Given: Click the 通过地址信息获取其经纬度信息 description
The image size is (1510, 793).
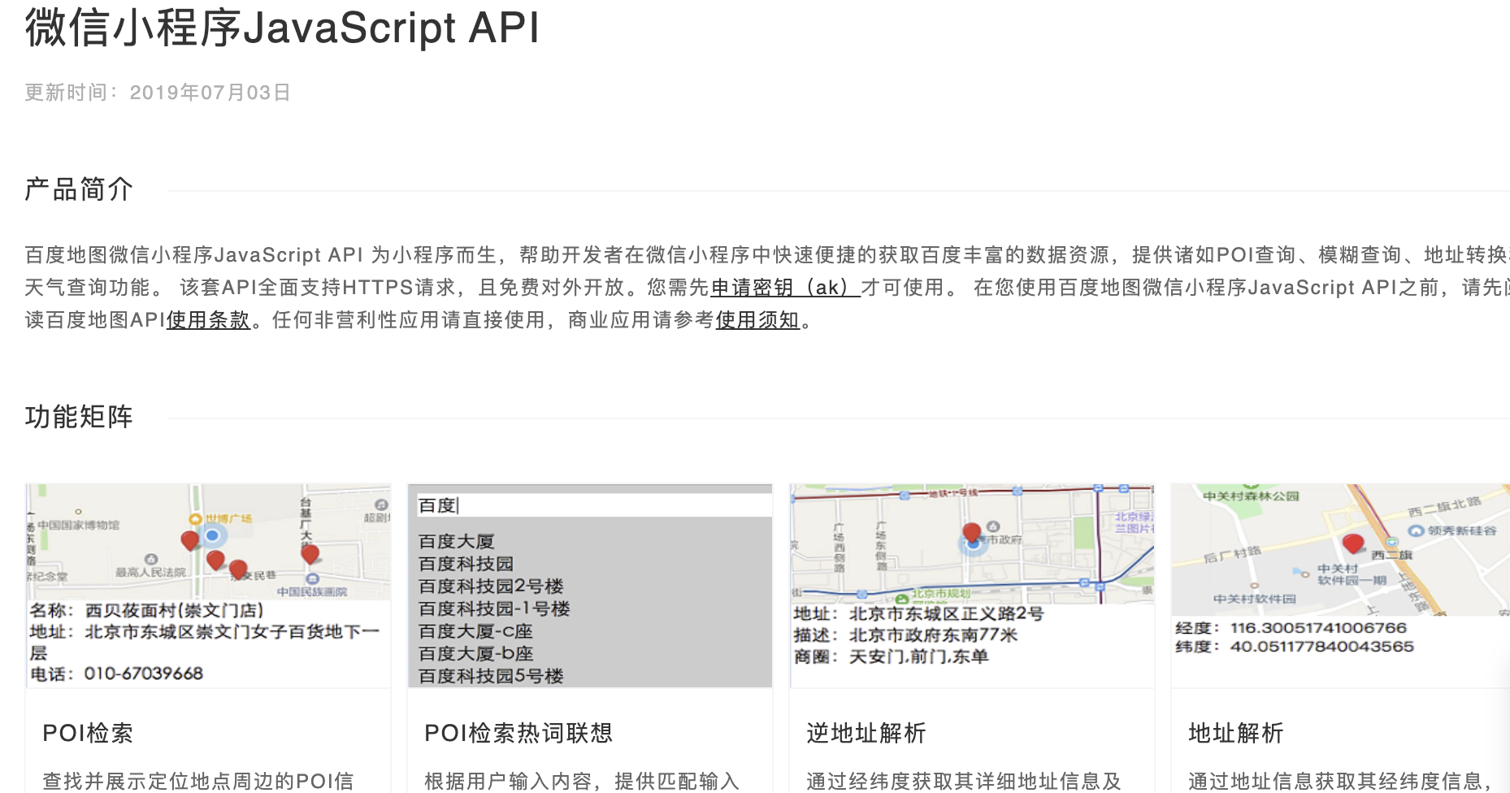Looking at the screenshot, I should (1339, 781).
